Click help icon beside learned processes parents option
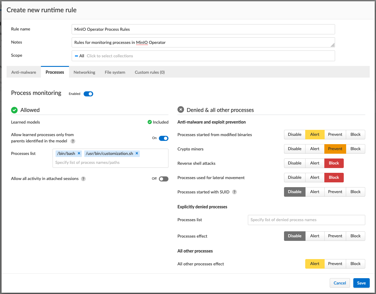376x294 pixels. pyautogui.click(x=73, y=141)
